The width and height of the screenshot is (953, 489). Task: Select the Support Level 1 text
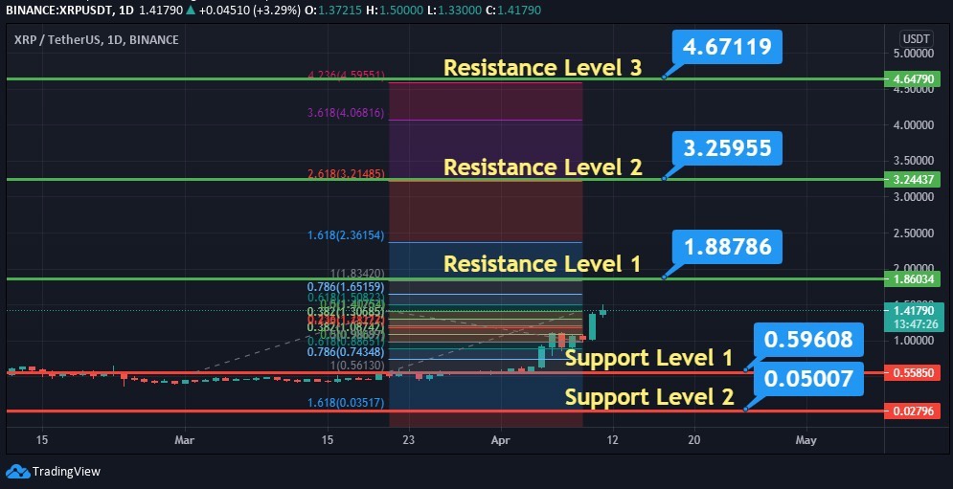click(649, 359)
